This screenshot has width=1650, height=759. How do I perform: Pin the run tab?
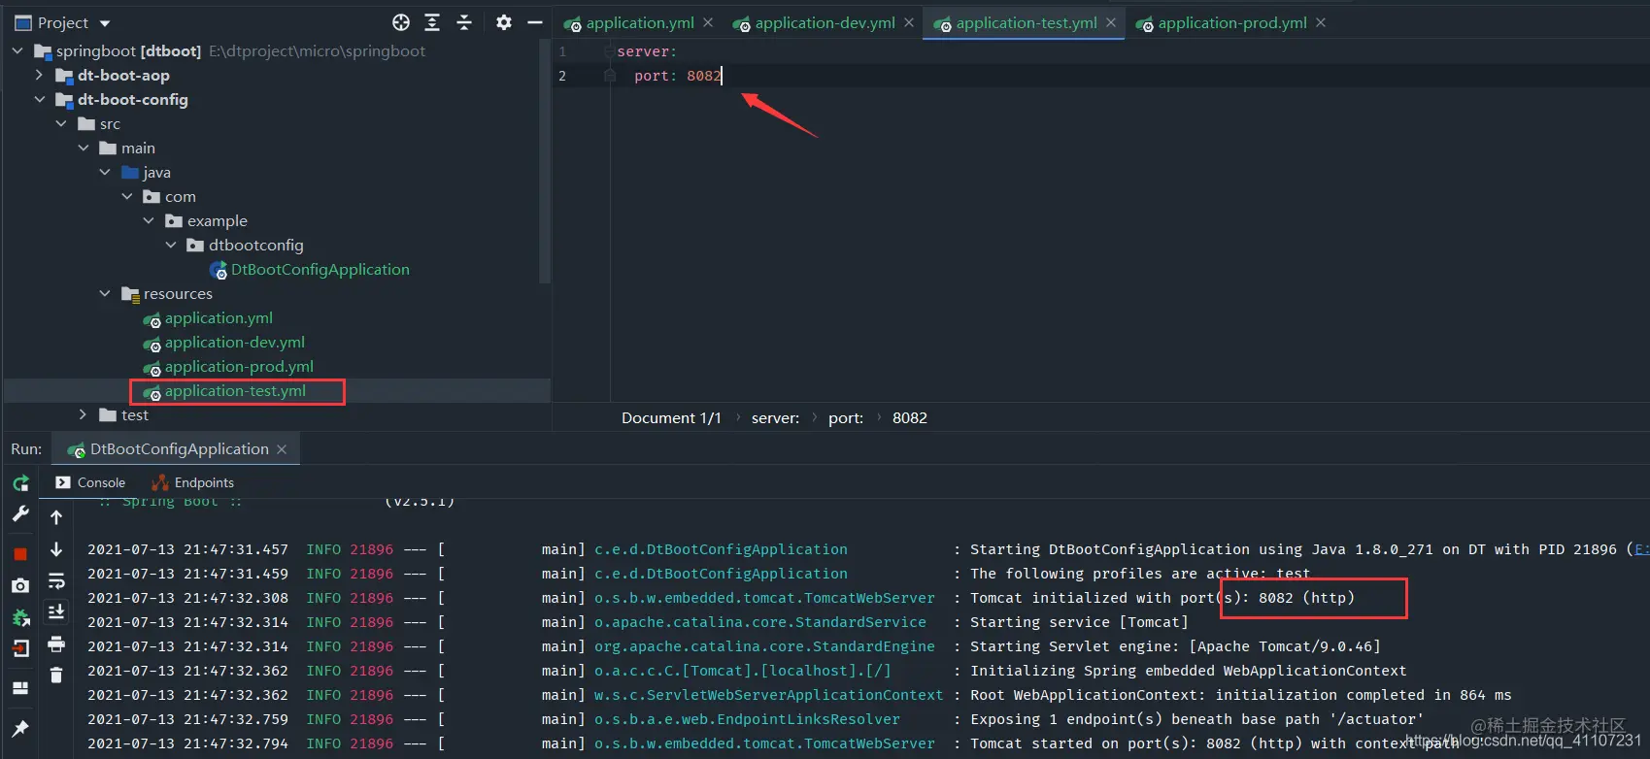pyautogui.click(x=20, y=728)
